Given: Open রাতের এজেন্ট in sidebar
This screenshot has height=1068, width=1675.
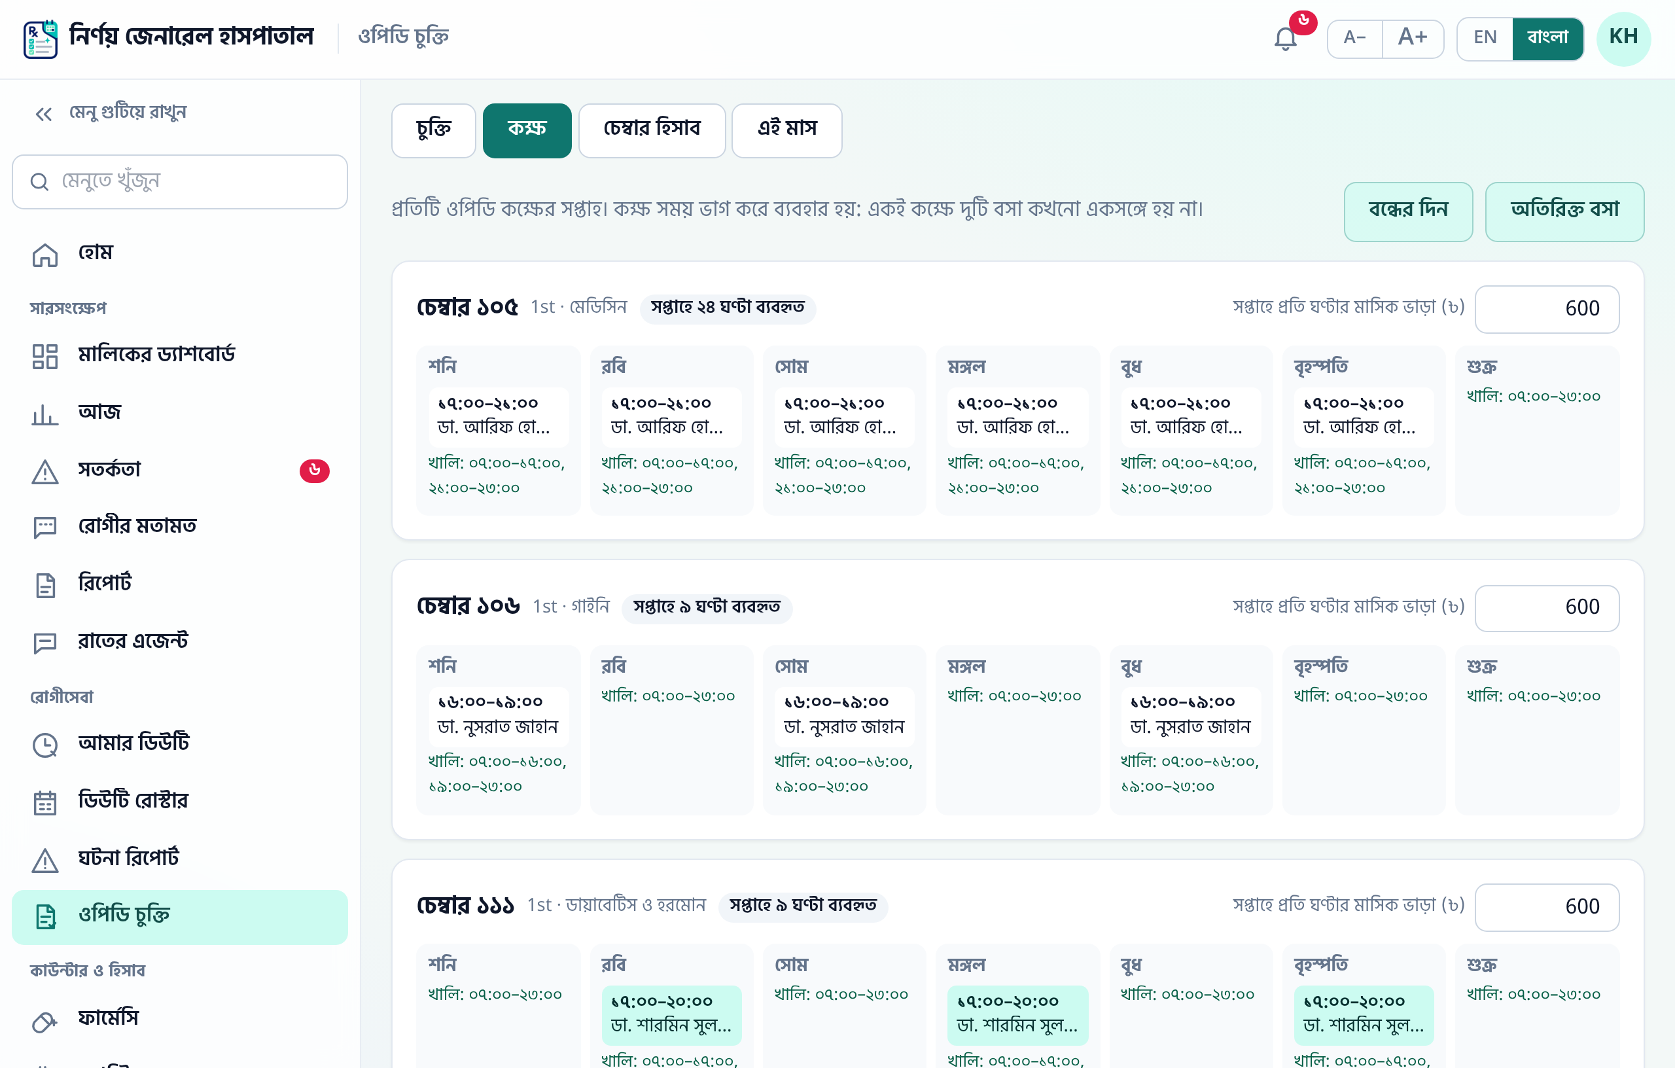Looking at the screenshot, I should [179, 641].
